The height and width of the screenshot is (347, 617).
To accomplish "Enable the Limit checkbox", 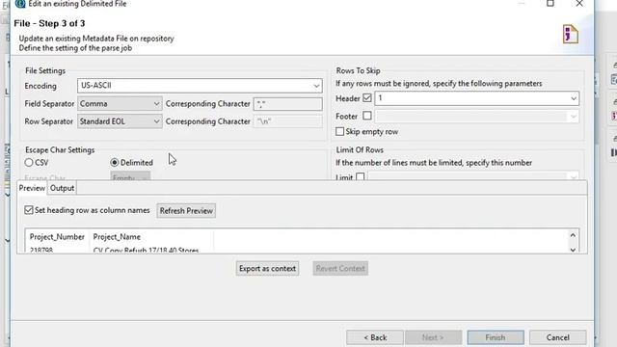I will pyautogui.click(x=360, y=177).
